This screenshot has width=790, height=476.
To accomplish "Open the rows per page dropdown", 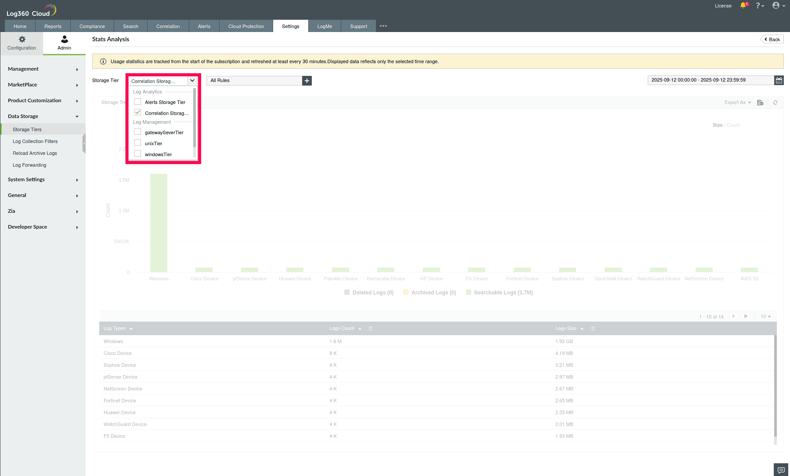I will (x=766, y=317).
